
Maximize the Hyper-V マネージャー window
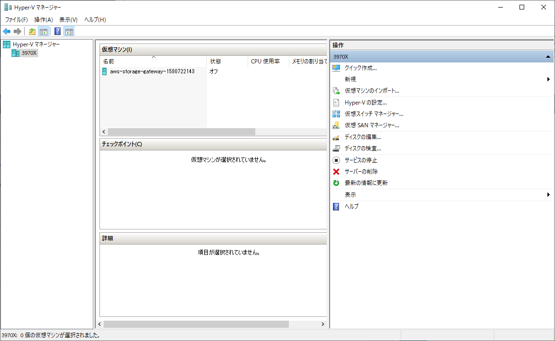coord(522,7)
